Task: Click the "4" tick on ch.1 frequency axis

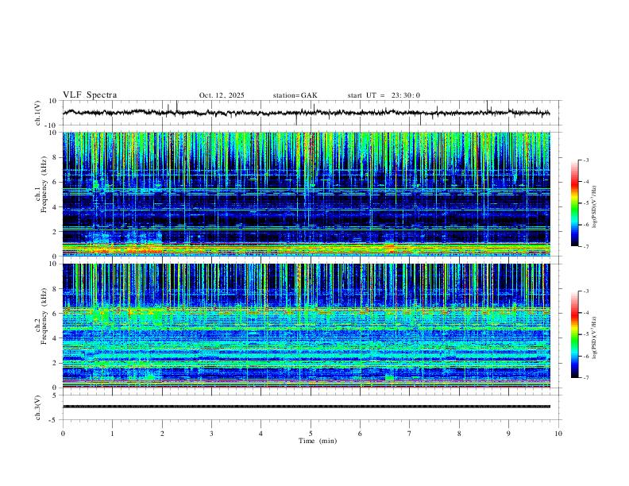Action: pyautogui.click(x=56, y=207)
